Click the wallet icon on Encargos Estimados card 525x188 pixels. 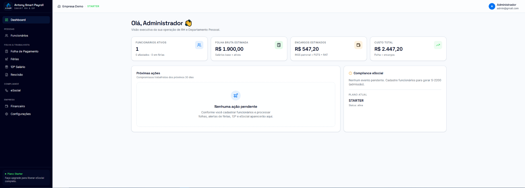click(358, 45)
